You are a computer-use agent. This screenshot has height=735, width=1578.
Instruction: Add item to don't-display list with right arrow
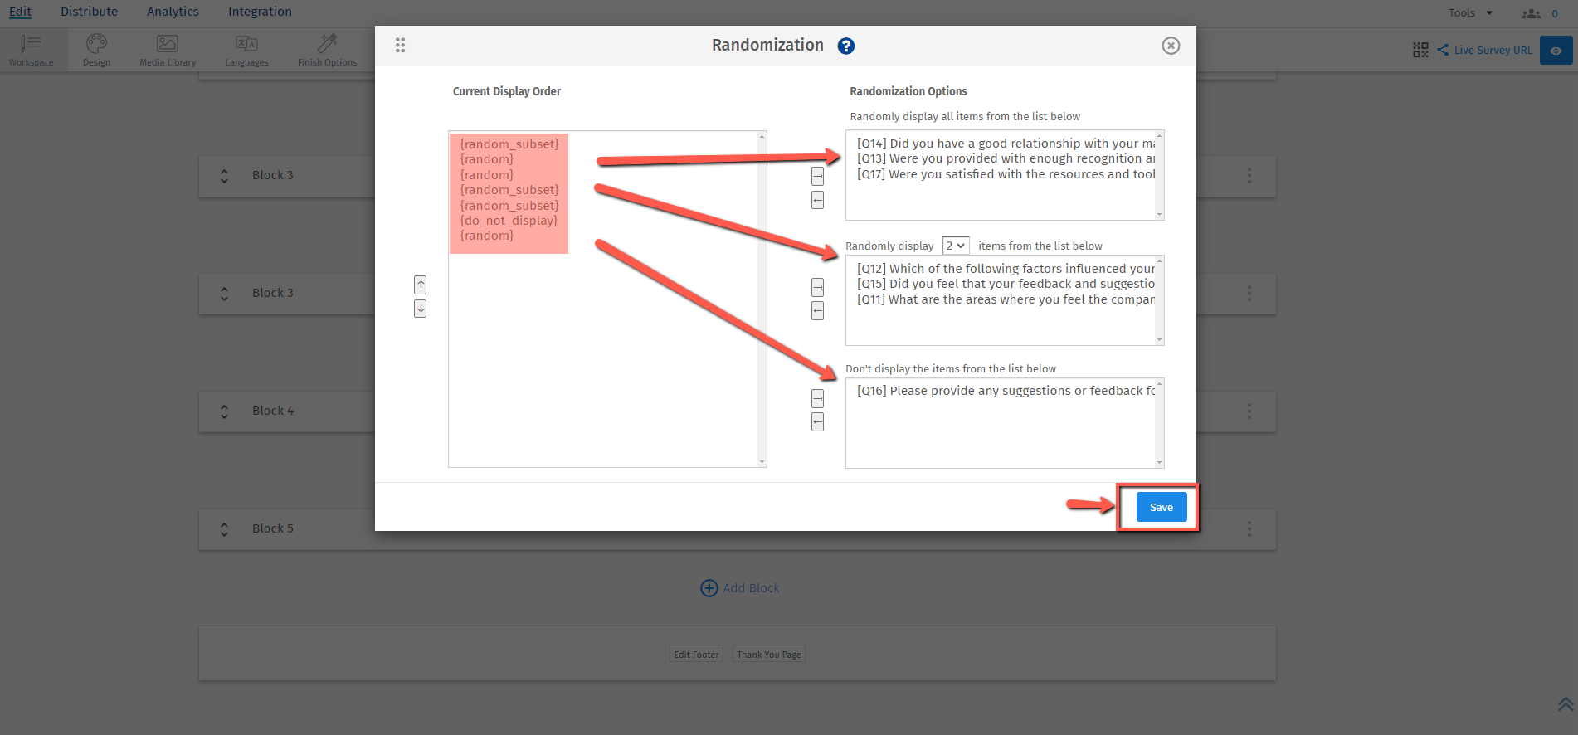coord(817,398)
